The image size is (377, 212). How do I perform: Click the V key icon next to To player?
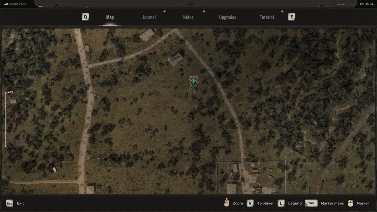(250, 203)
